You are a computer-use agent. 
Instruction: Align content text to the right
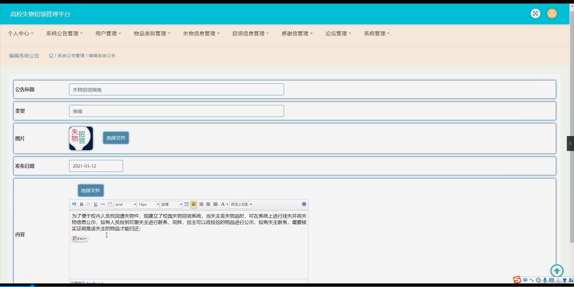coord(201,204)
